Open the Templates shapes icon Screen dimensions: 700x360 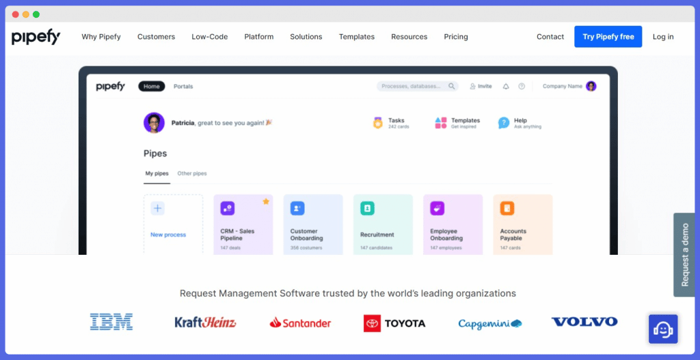[x=441, y=123]
